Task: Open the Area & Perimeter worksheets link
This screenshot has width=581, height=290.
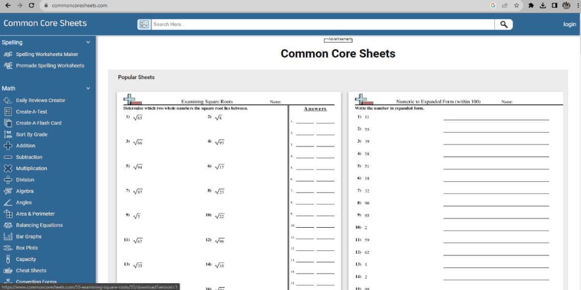Action: (35, 214)
